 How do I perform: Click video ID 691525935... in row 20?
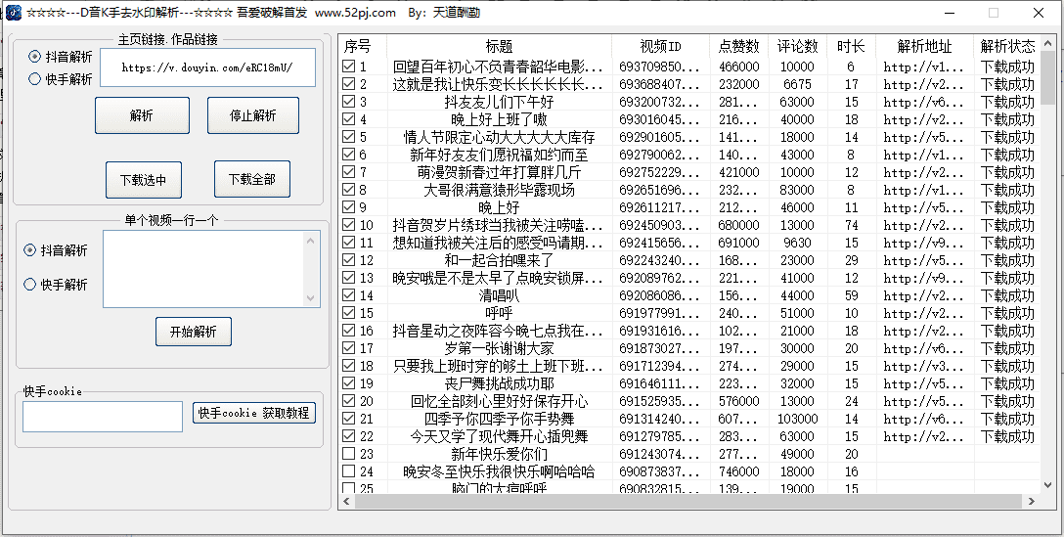pos(659,401)
